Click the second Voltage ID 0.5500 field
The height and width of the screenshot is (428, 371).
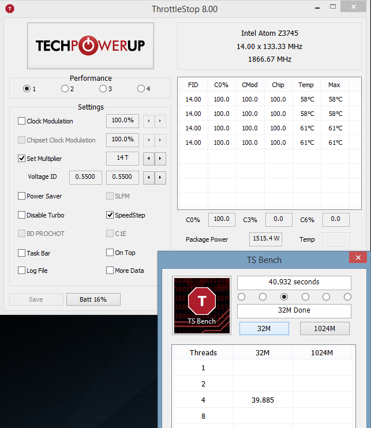click(122, 178)
